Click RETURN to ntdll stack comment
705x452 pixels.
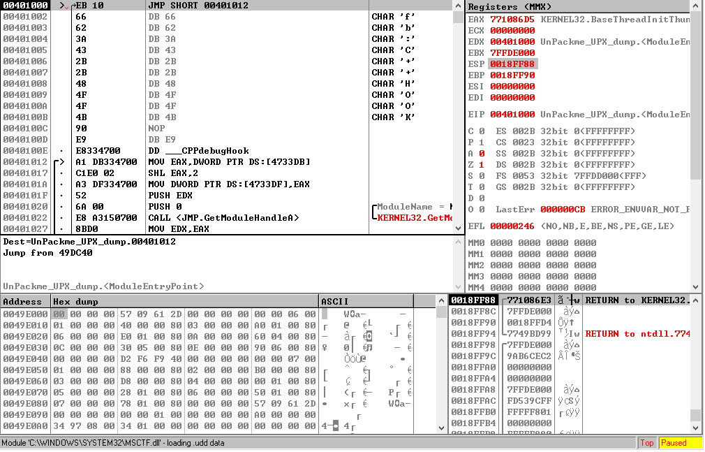[637, 334]
